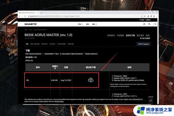This screenshot has height=116, width=174.
Task: Open the Chrome tab search chevron
Action: pos(145,12)
